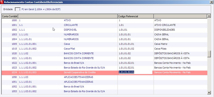Click empty referential code cell of row 1052
This screenshot has height=97, width=214.
[x=136, y=87]
